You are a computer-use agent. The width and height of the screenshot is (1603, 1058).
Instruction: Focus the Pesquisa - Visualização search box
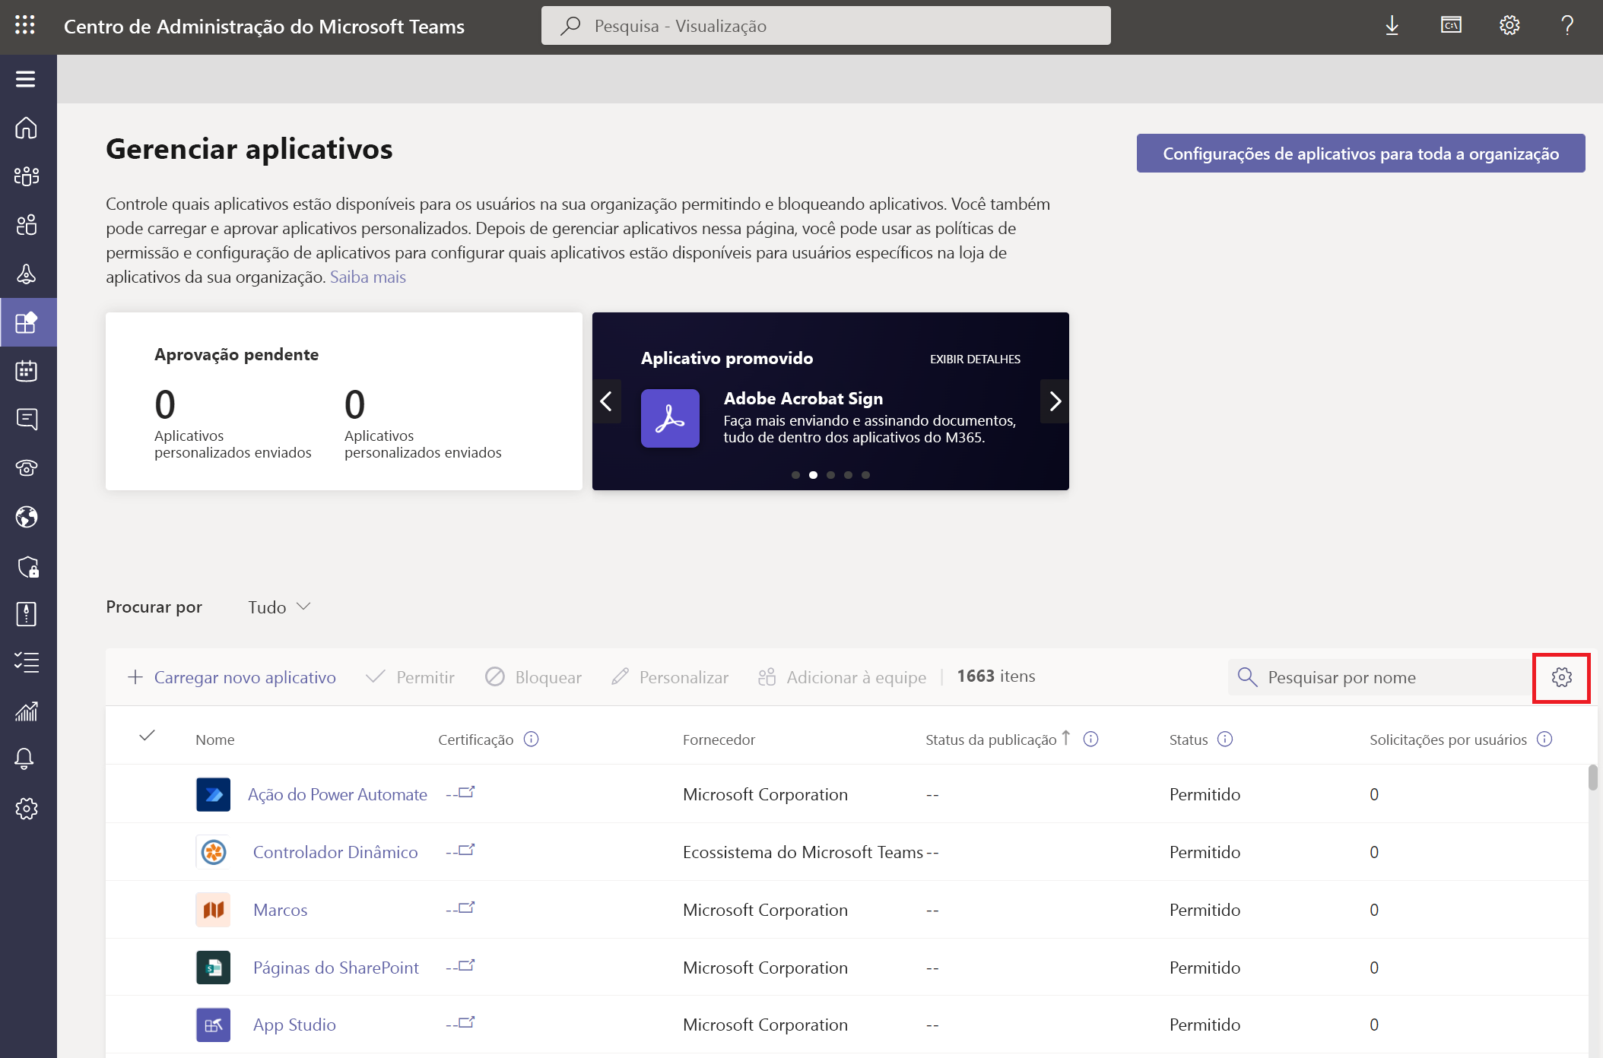click(826, 26)
